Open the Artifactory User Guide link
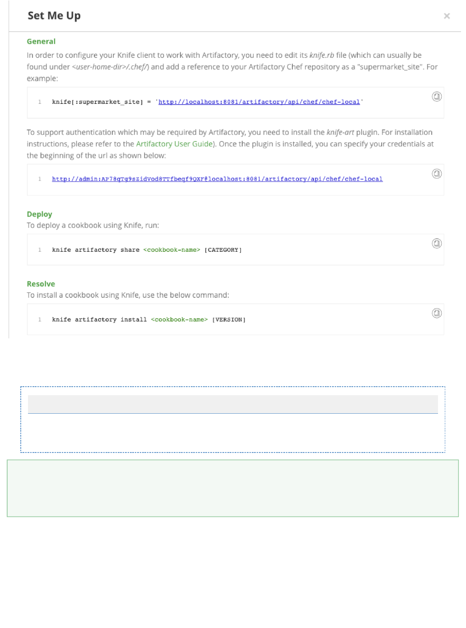The image size is (466, 628). point(174,144)
